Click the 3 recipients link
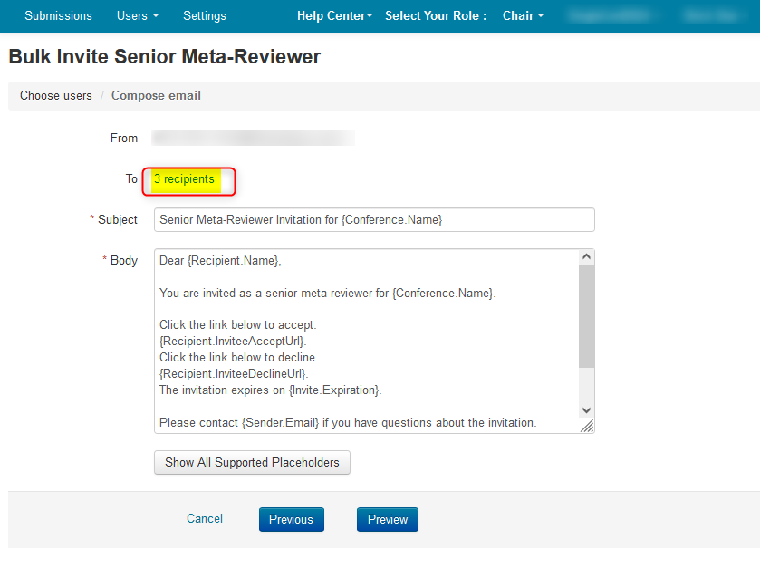This screenshot has height=568, width=760. (184, 179)
